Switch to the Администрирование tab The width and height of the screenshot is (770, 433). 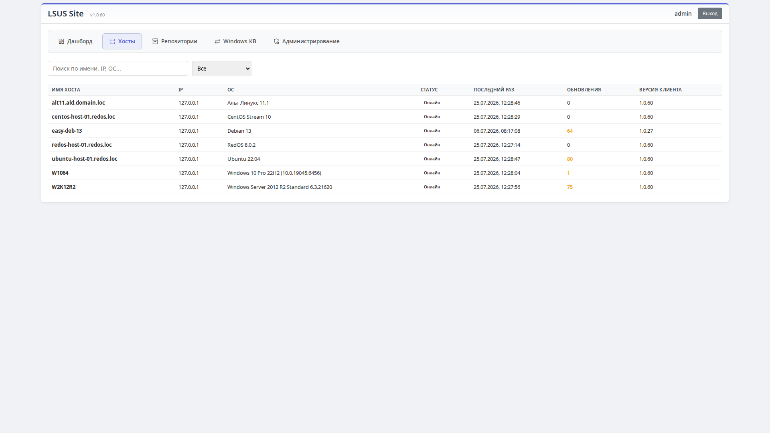[x=307, y=41]
